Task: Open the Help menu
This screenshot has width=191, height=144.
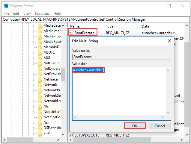Action: [x=57, y=13]
